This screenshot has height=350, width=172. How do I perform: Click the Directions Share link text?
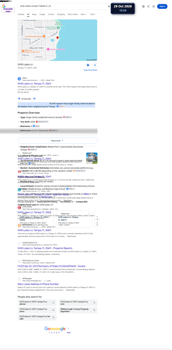(x=90, y=70)
